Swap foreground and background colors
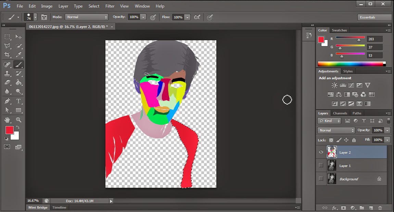The height and width of the screenshot is (212, 394). (x=17, y=127)
